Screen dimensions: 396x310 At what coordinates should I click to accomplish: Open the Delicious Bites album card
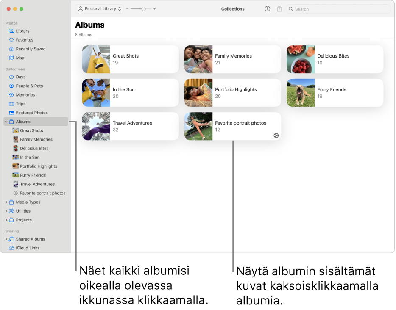335,59
